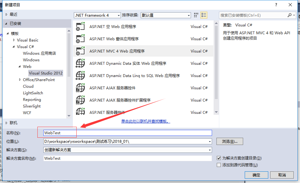
Task: Collapse the Web tree node
Action: coord(19,66)
